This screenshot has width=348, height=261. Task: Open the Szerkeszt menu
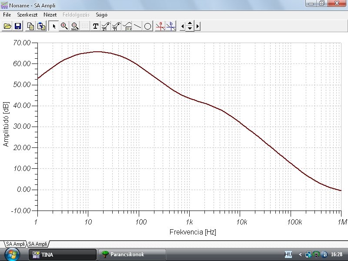point(27,15)
